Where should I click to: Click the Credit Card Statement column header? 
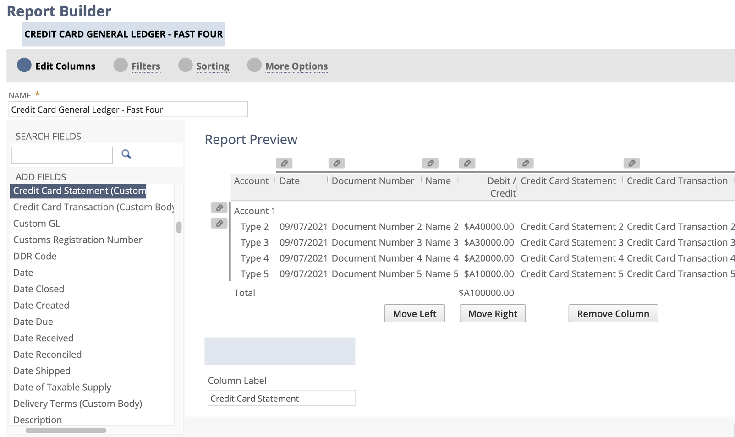[x=568, y=181]
